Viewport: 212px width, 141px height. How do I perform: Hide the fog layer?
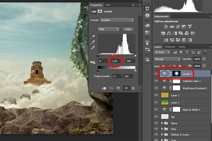tap(157, 116)
